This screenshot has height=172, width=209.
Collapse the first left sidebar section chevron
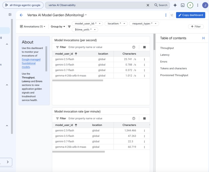point(7,44)
